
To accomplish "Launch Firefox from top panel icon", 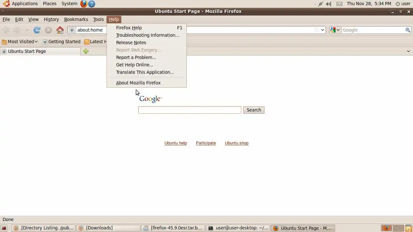I will click(84, 4).
